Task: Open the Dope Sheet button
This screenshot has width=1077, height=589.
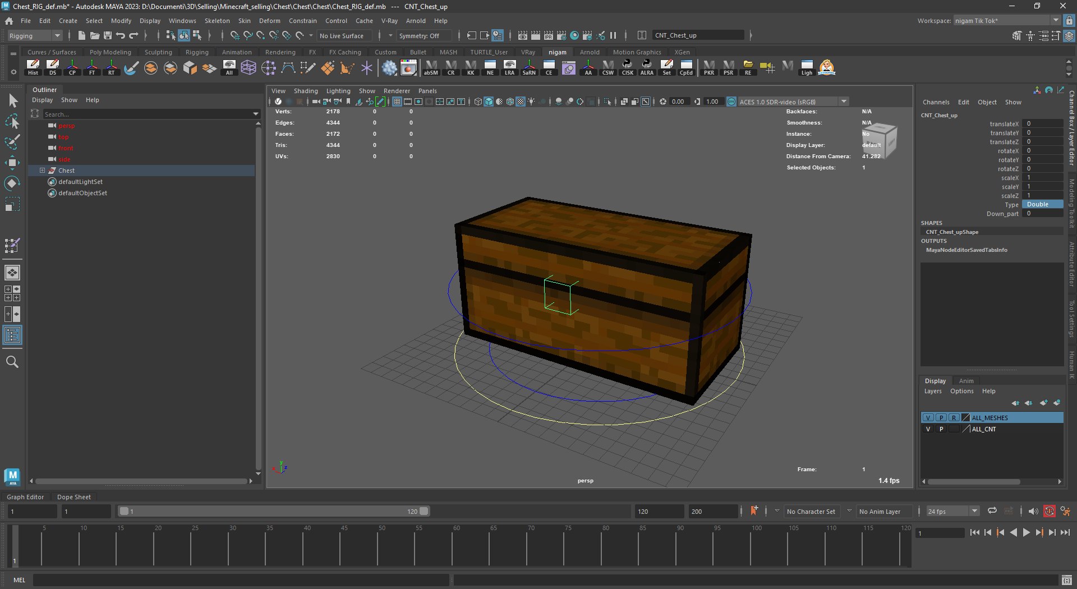Action: click(x=73, y=497)
